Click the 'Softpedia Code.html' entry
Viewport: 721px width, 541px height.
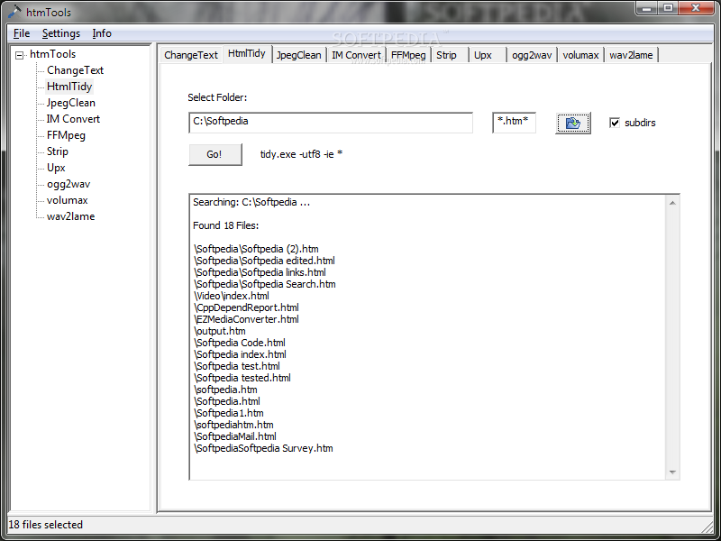click(240, 343)
